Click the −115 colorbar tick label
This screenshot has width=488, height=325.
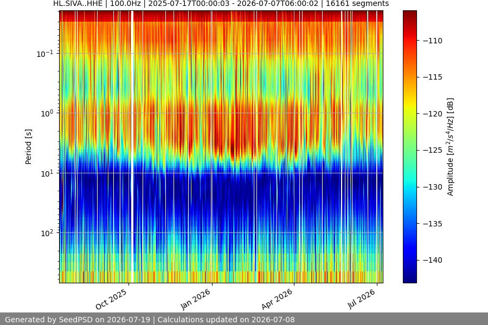(433, 77)
